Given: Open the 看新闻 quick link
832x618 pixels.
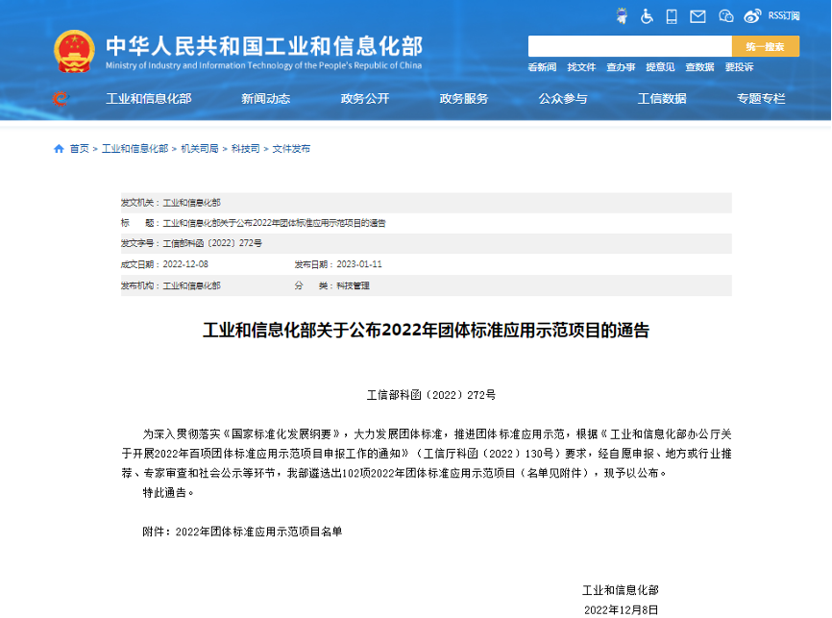Looking at the screenshot, I should point(542,67).
